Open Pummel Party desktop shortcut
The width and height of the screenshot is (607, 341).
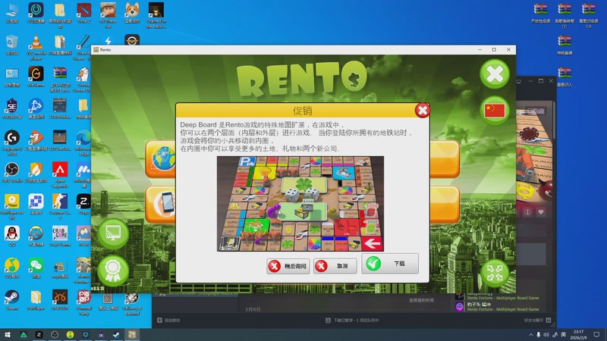point(83,302)
